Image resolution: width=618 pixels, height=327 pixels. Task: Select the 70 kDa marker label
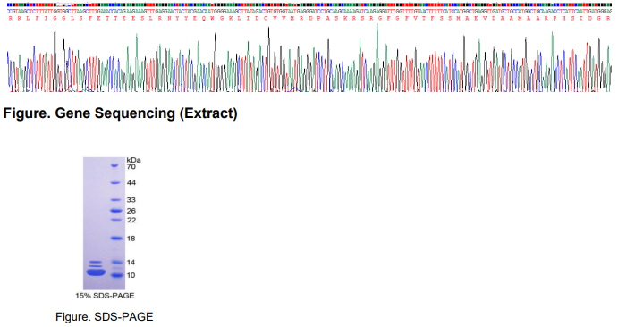click(131, 167)
